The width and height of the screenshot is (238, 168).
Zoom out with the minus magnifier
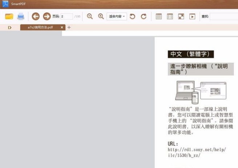pyautogui.click(x=90, y=16)
